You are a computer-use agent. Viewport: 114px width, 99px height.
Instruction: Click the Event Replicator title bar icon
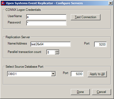[x=3, y=3]
